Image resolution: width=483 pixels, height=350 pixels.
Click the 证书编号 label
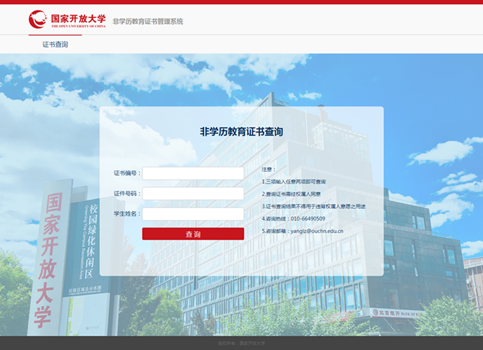point(127,173)
